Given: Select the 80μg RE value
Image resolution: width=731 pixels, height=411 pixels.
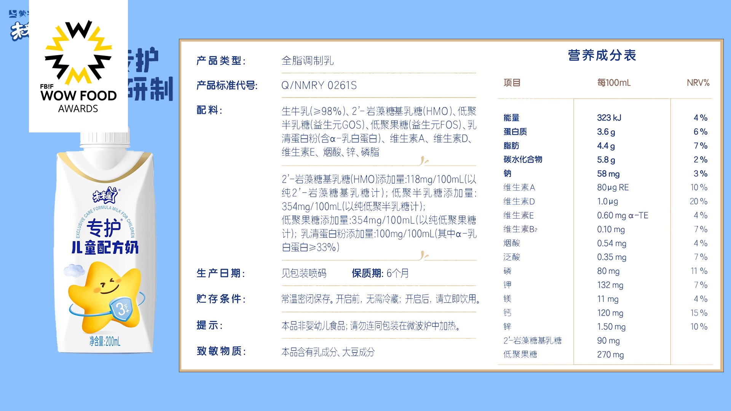Looking at the screenshot, I should pos(613,187).
